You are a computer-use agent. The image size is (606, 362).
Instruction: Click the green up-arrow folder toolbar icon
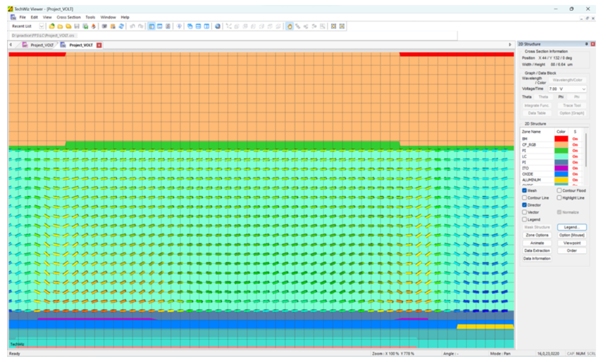52,26
